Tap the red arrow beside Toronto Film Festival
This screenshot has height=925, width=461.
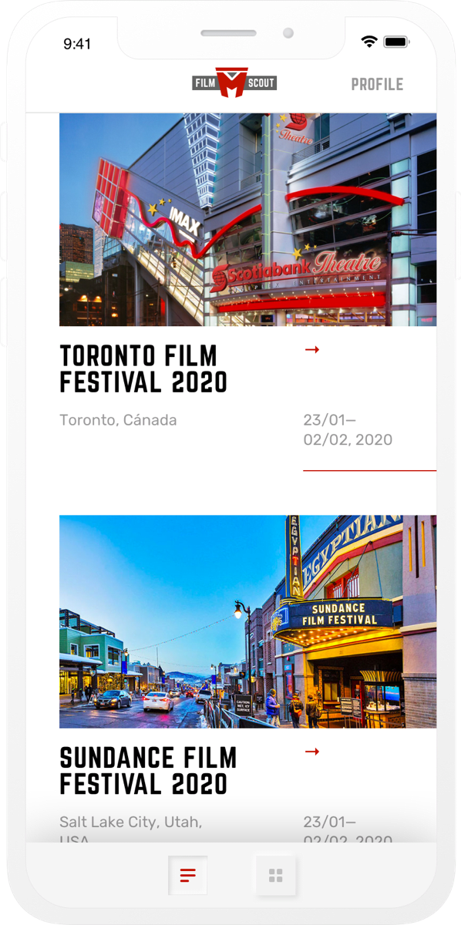click(311, 350)
